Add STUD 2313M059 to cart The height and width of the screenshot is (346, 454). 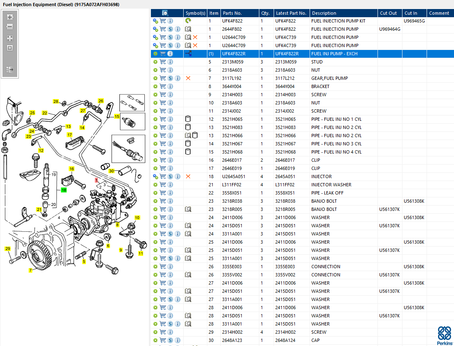click(x=163, y=62)
